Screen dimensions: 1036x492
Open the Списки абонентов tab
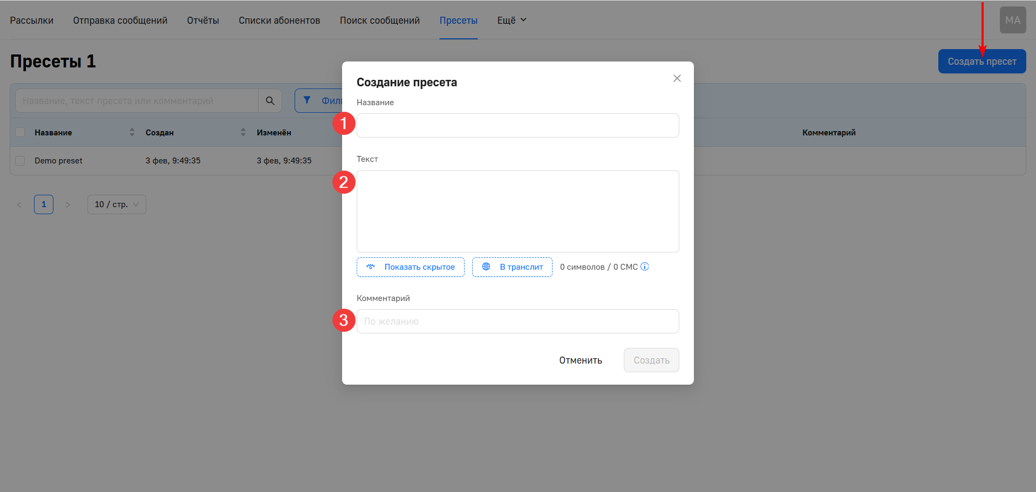[279, 20]
